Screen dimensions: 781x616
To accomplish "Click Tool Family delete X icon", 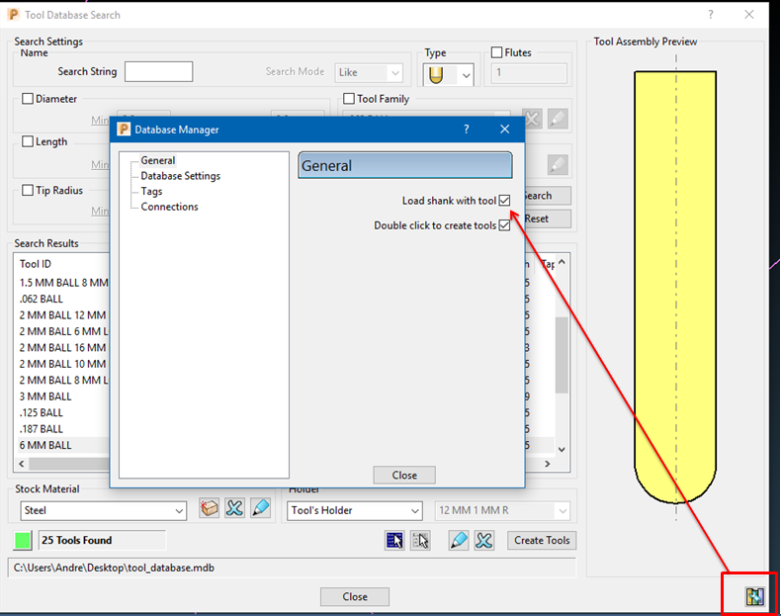I will pos(533,119).
